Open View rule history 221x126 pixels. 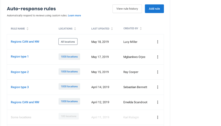pos(127,9)
